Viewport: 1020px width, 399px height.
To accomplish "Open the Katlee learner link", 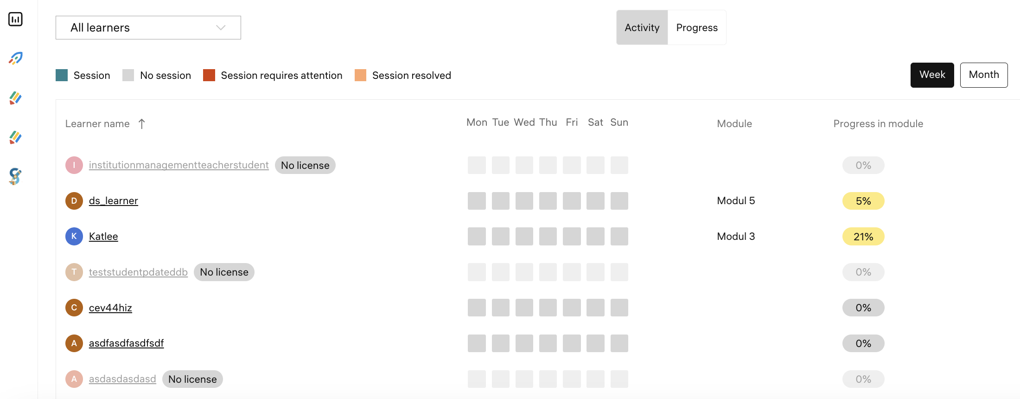I will pos(103,237).
